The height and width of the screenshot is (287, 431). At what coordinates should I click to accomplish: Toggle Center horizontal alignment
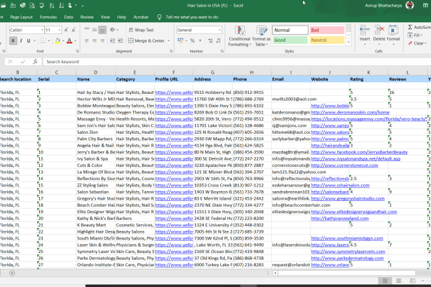pyautogui.click(x=94, y=40)
